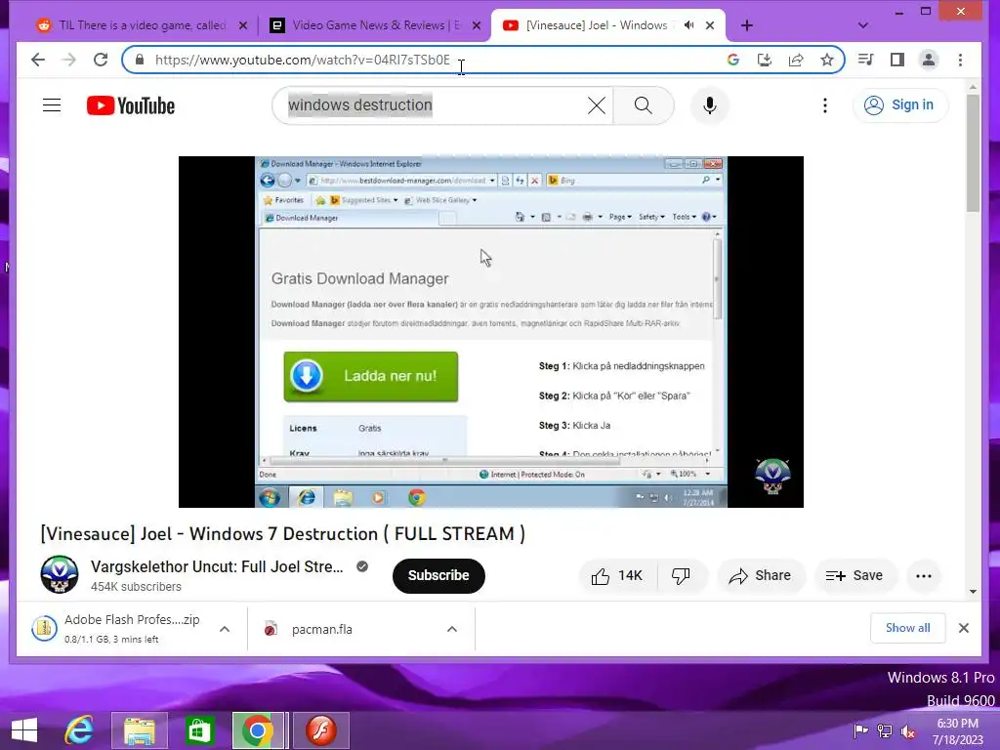Open more actions ellipsis beside Save
The width and height of the screenshot is (1000, 750).
[924, 576]
